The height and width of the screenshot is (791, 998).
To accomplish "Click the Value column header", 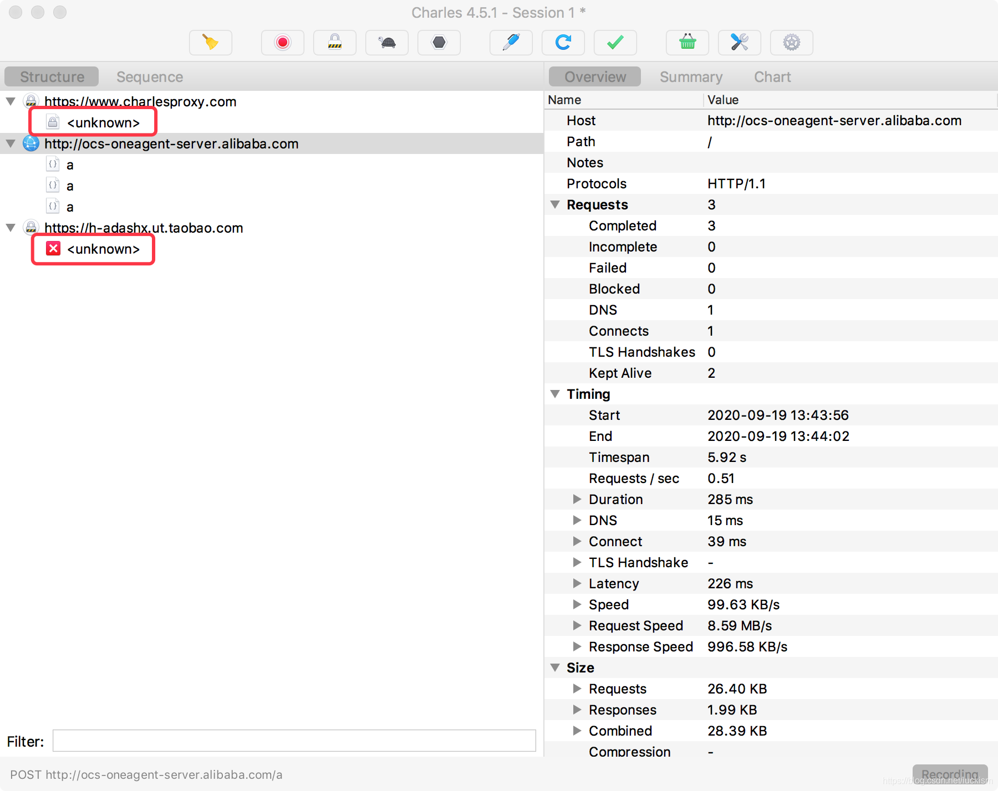I will coord(851,100).
